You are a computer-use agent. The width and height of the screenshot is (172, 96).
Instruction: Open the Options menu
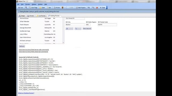click(34, 4)
